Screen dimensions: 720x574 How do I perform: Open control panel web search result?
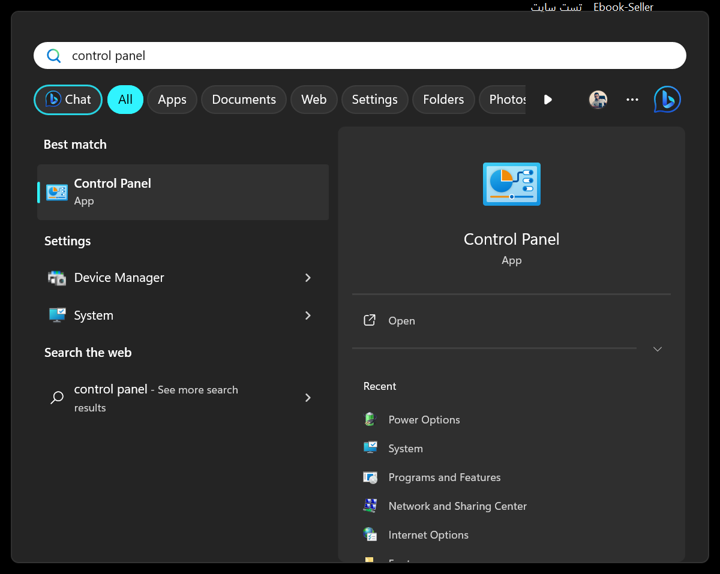pyautogui.click(x=183, y=398)
